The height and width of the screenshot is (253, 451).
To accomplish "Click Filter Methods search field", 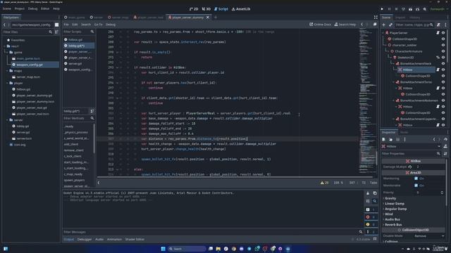I will click(78, 118).
